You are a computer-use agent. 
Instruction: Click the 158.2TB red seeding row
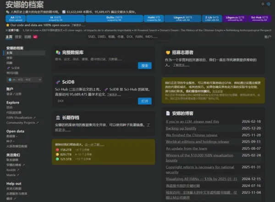pos(72,150)
